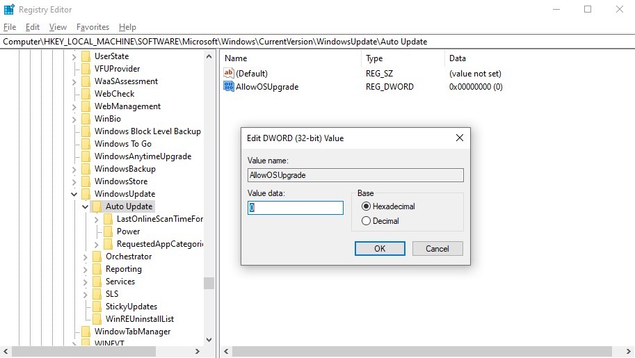Click the Value name field AllowOSUpgrade

point(355,175)
